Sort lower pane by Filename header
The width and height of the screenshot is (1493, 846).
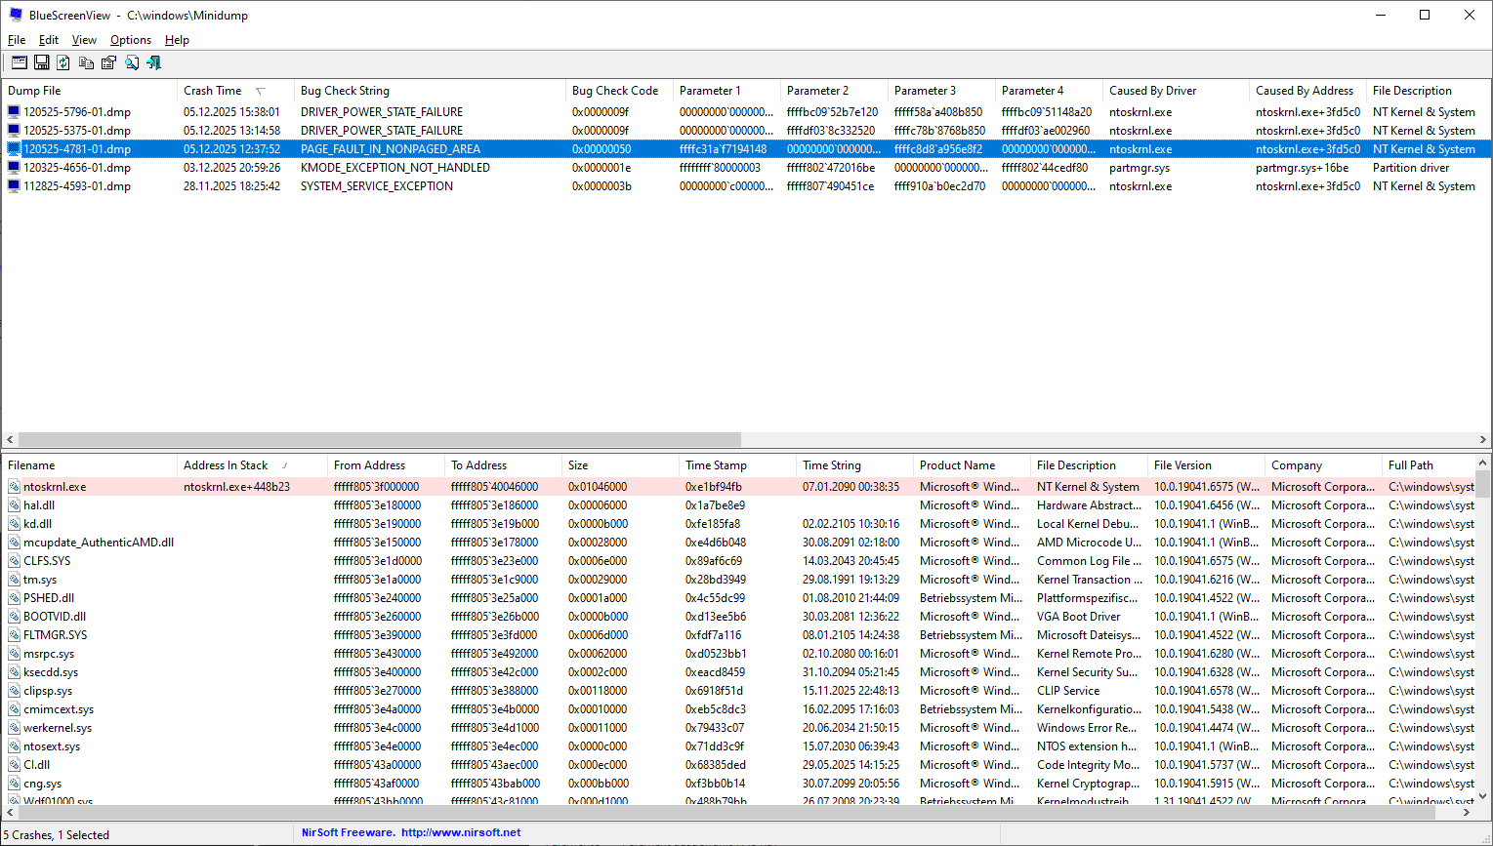(90, 465)
